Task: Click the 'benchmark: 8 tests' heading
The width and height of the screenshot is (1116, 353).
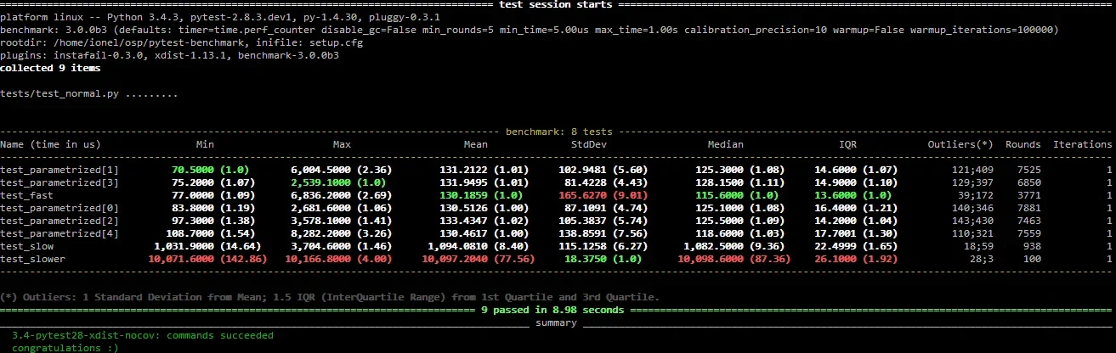Action: pyautogui.click(x=558, y=132)
